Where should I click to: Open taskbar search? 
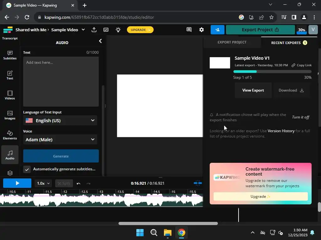pos(154,232)
